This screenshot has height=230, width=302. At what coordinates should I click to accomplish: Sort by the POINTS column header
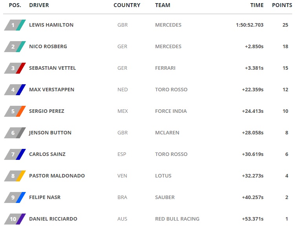click(282, 5)
